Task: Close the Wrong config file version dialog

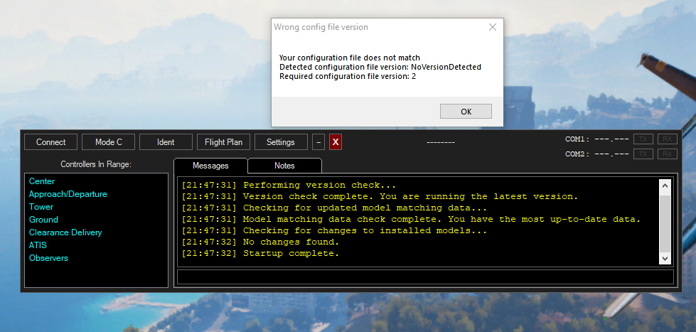Action: tap(492, 27)
